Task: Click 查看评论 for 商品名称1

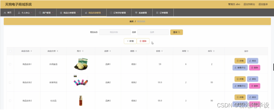Action: 240,68
